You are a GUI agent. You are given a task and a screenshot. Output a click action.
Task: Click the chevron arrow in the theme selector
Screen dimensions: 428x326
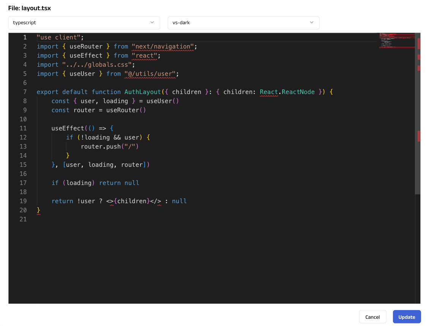point(312,23)
